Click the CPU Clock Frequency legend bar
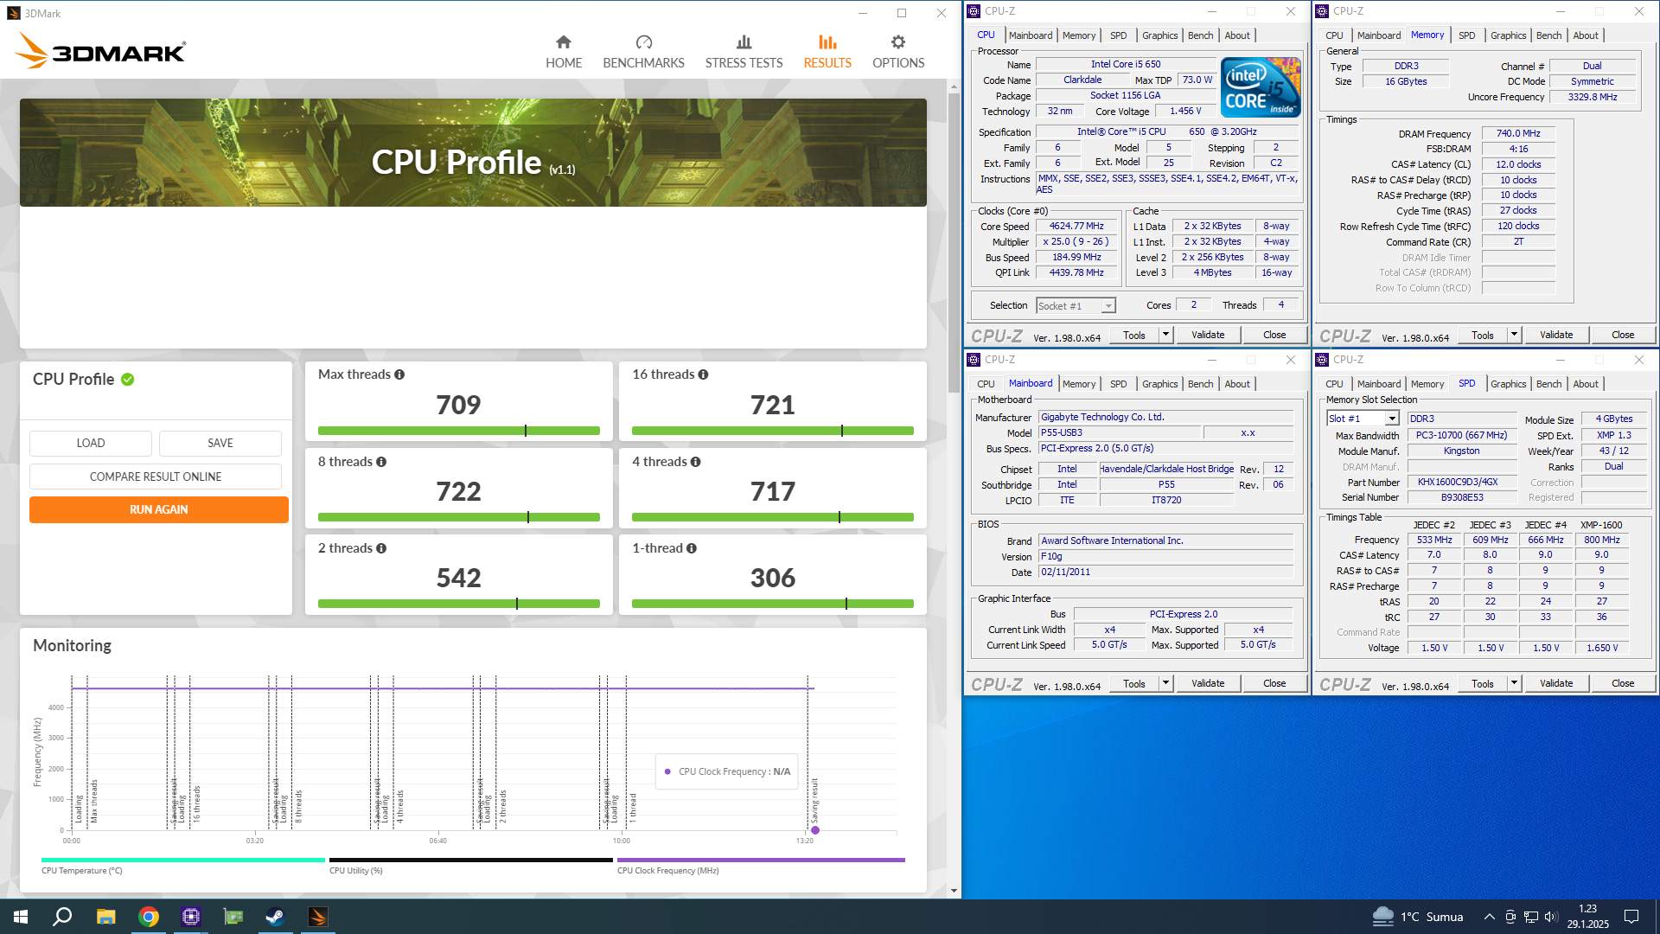This screenshot has height=934, width=1660. 761,860
